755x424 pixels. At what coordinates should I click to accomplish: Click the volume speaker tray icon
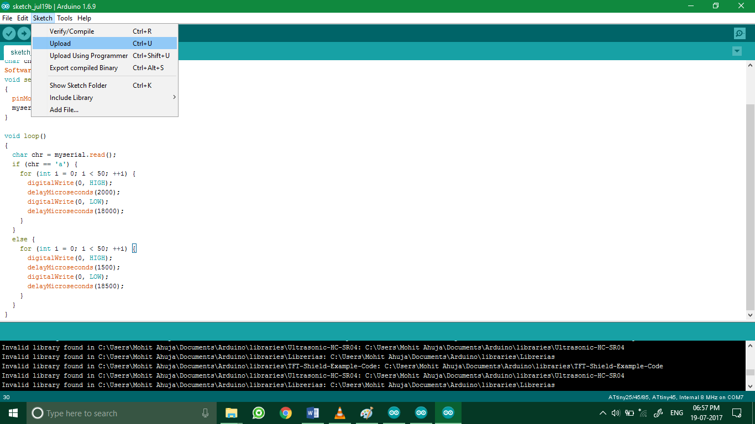[x=616, y=413]
